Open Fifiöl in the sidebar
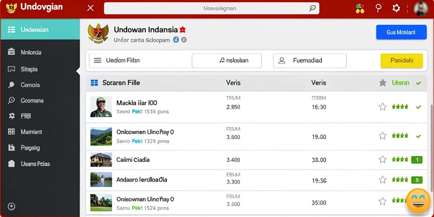Image resolution: width=434 pixels, height=217 pixels. pos(26,116)
